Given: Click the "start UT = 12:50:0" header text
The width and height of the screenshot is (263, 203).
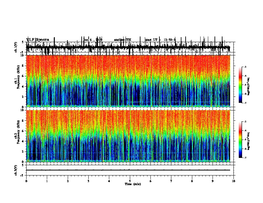Looking at the screenshot, I should (160, 40).
